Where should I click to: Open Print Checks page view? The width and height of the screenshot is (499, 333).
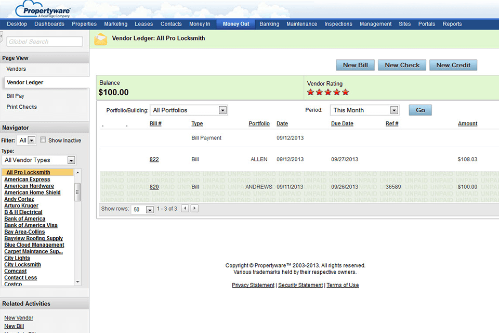[22, 107]
